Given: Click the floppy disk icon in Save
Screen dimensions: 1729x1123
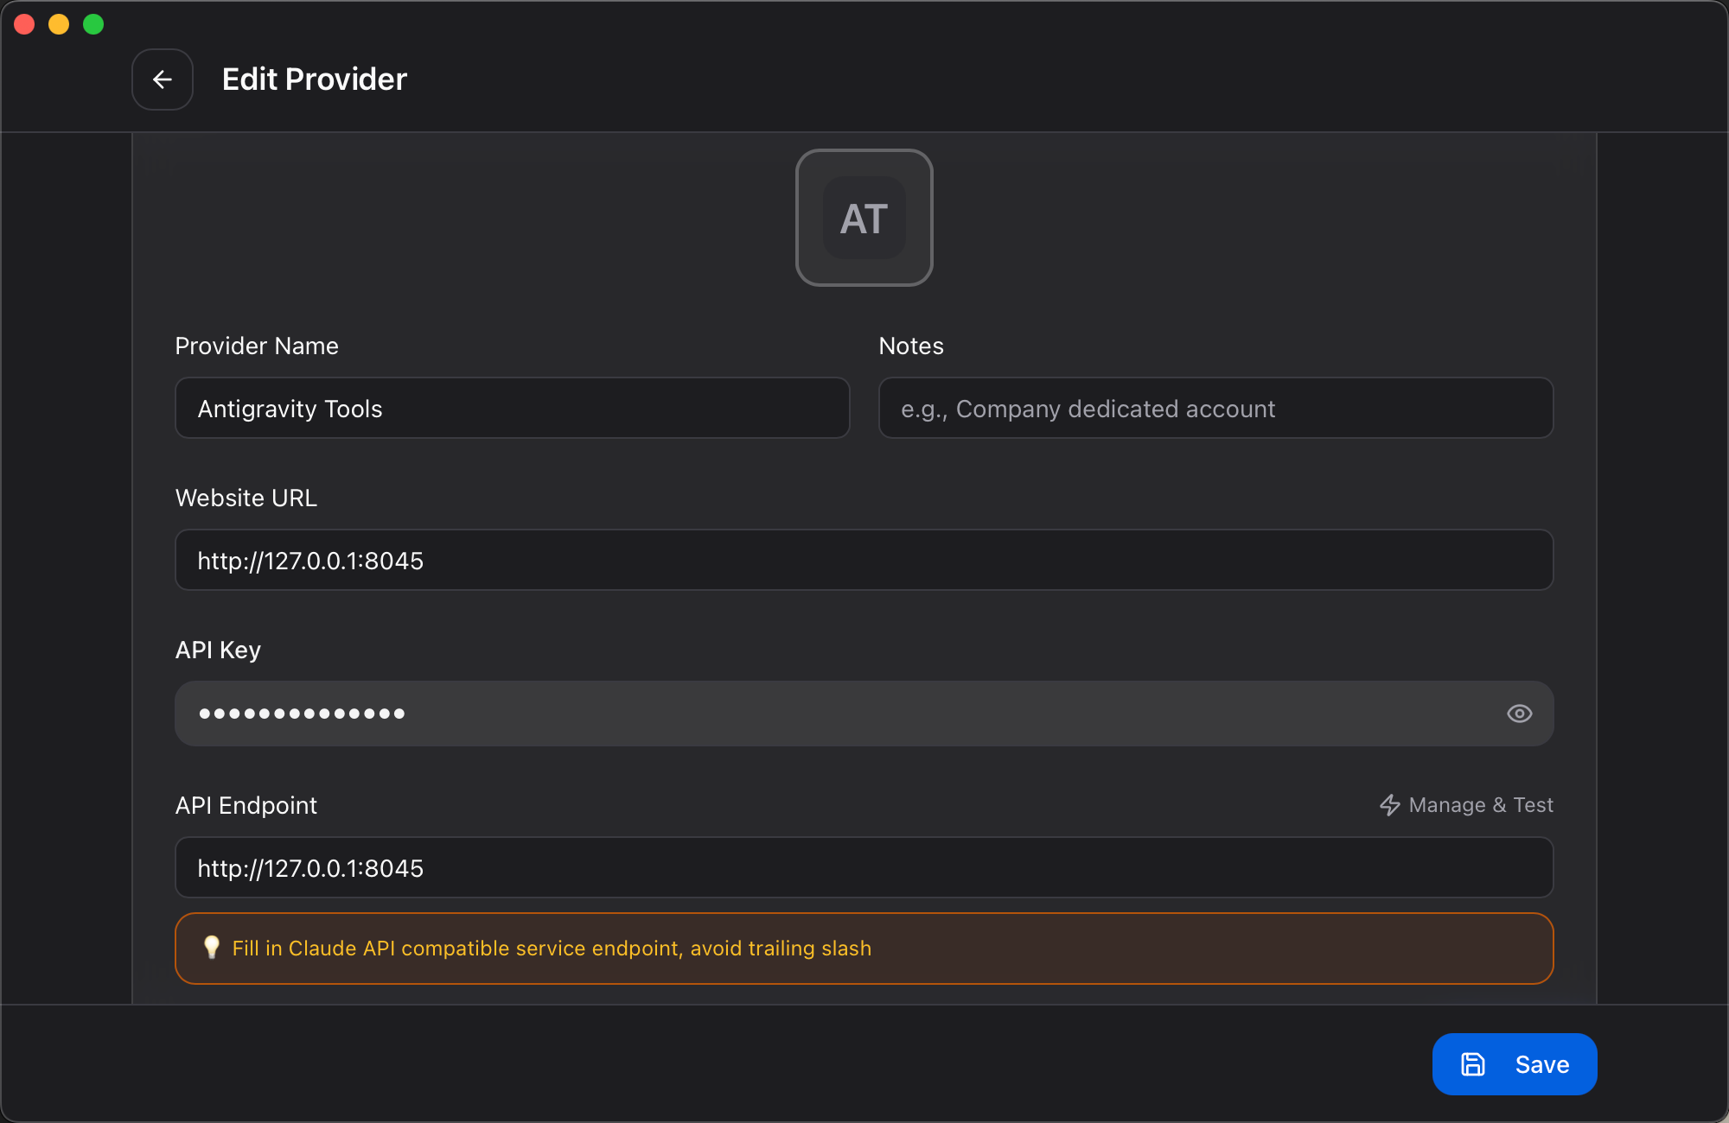Looking at the screenshot, I should (1473, 1064).
